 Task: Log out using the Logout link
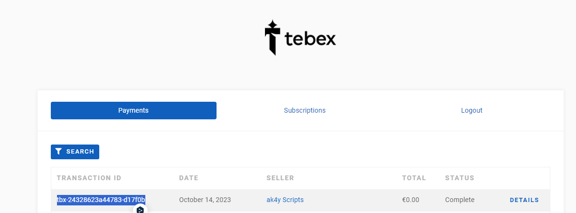point(472,110)
